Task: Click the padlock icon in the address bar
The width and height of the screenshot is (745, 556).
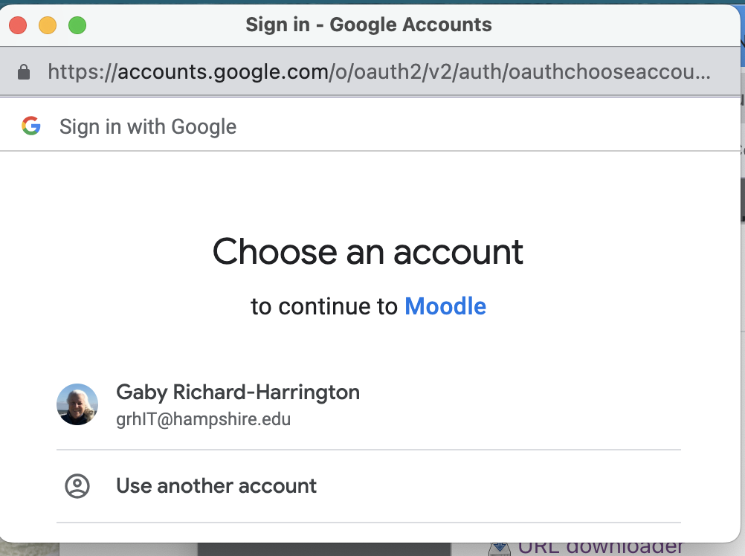Action: 24,72
